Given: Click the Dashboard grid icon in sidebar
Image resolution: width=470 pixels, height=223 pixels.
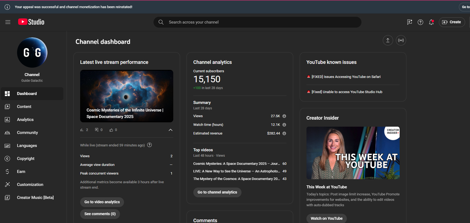Looking at the screenshot, I should [7, 94].
